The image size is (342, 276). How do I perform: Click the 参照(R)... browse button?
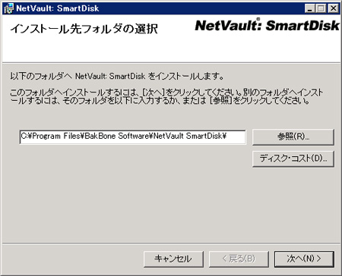point(293,137)
